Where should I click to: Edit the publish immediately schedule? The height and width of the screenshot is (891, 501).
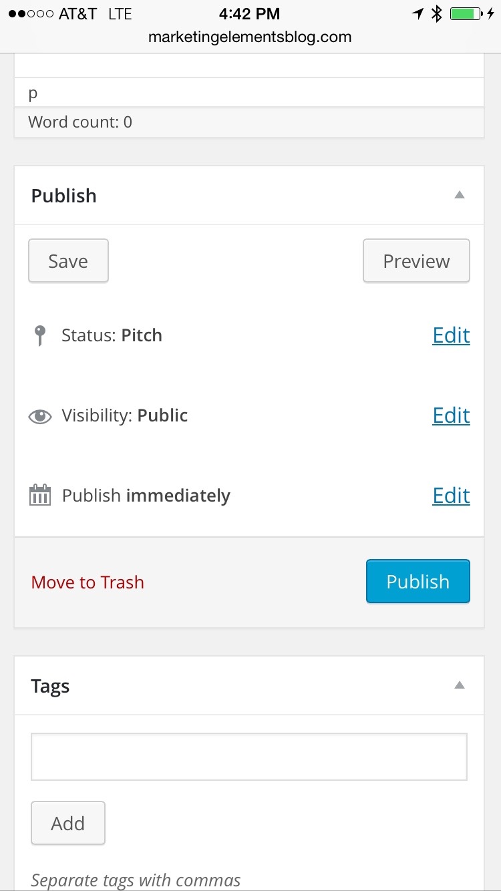[x=451, y=496]
